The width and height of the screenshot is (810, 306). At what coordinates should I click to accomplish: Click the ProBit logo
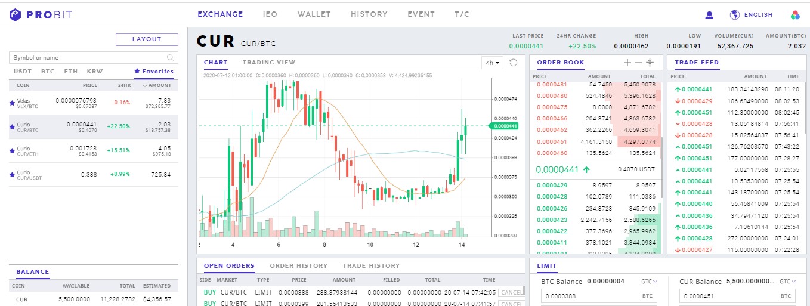[x=41, y=14]
